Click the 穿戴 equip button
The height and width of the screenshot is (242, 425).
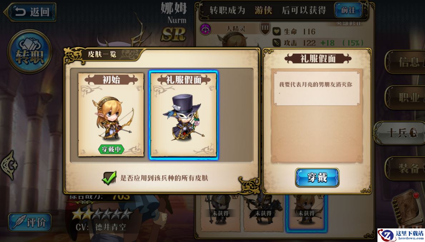[317, 178]
